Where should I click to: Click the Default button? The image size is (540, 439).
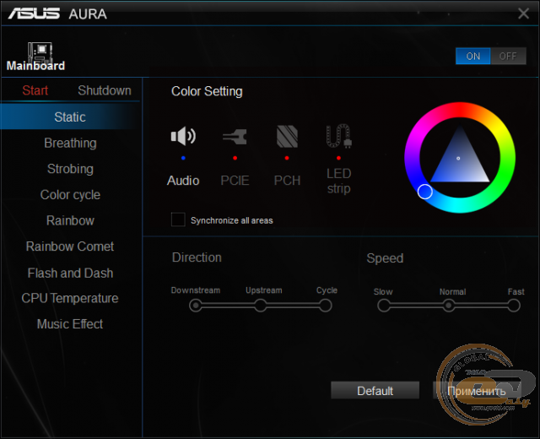(x=375, y=391)
